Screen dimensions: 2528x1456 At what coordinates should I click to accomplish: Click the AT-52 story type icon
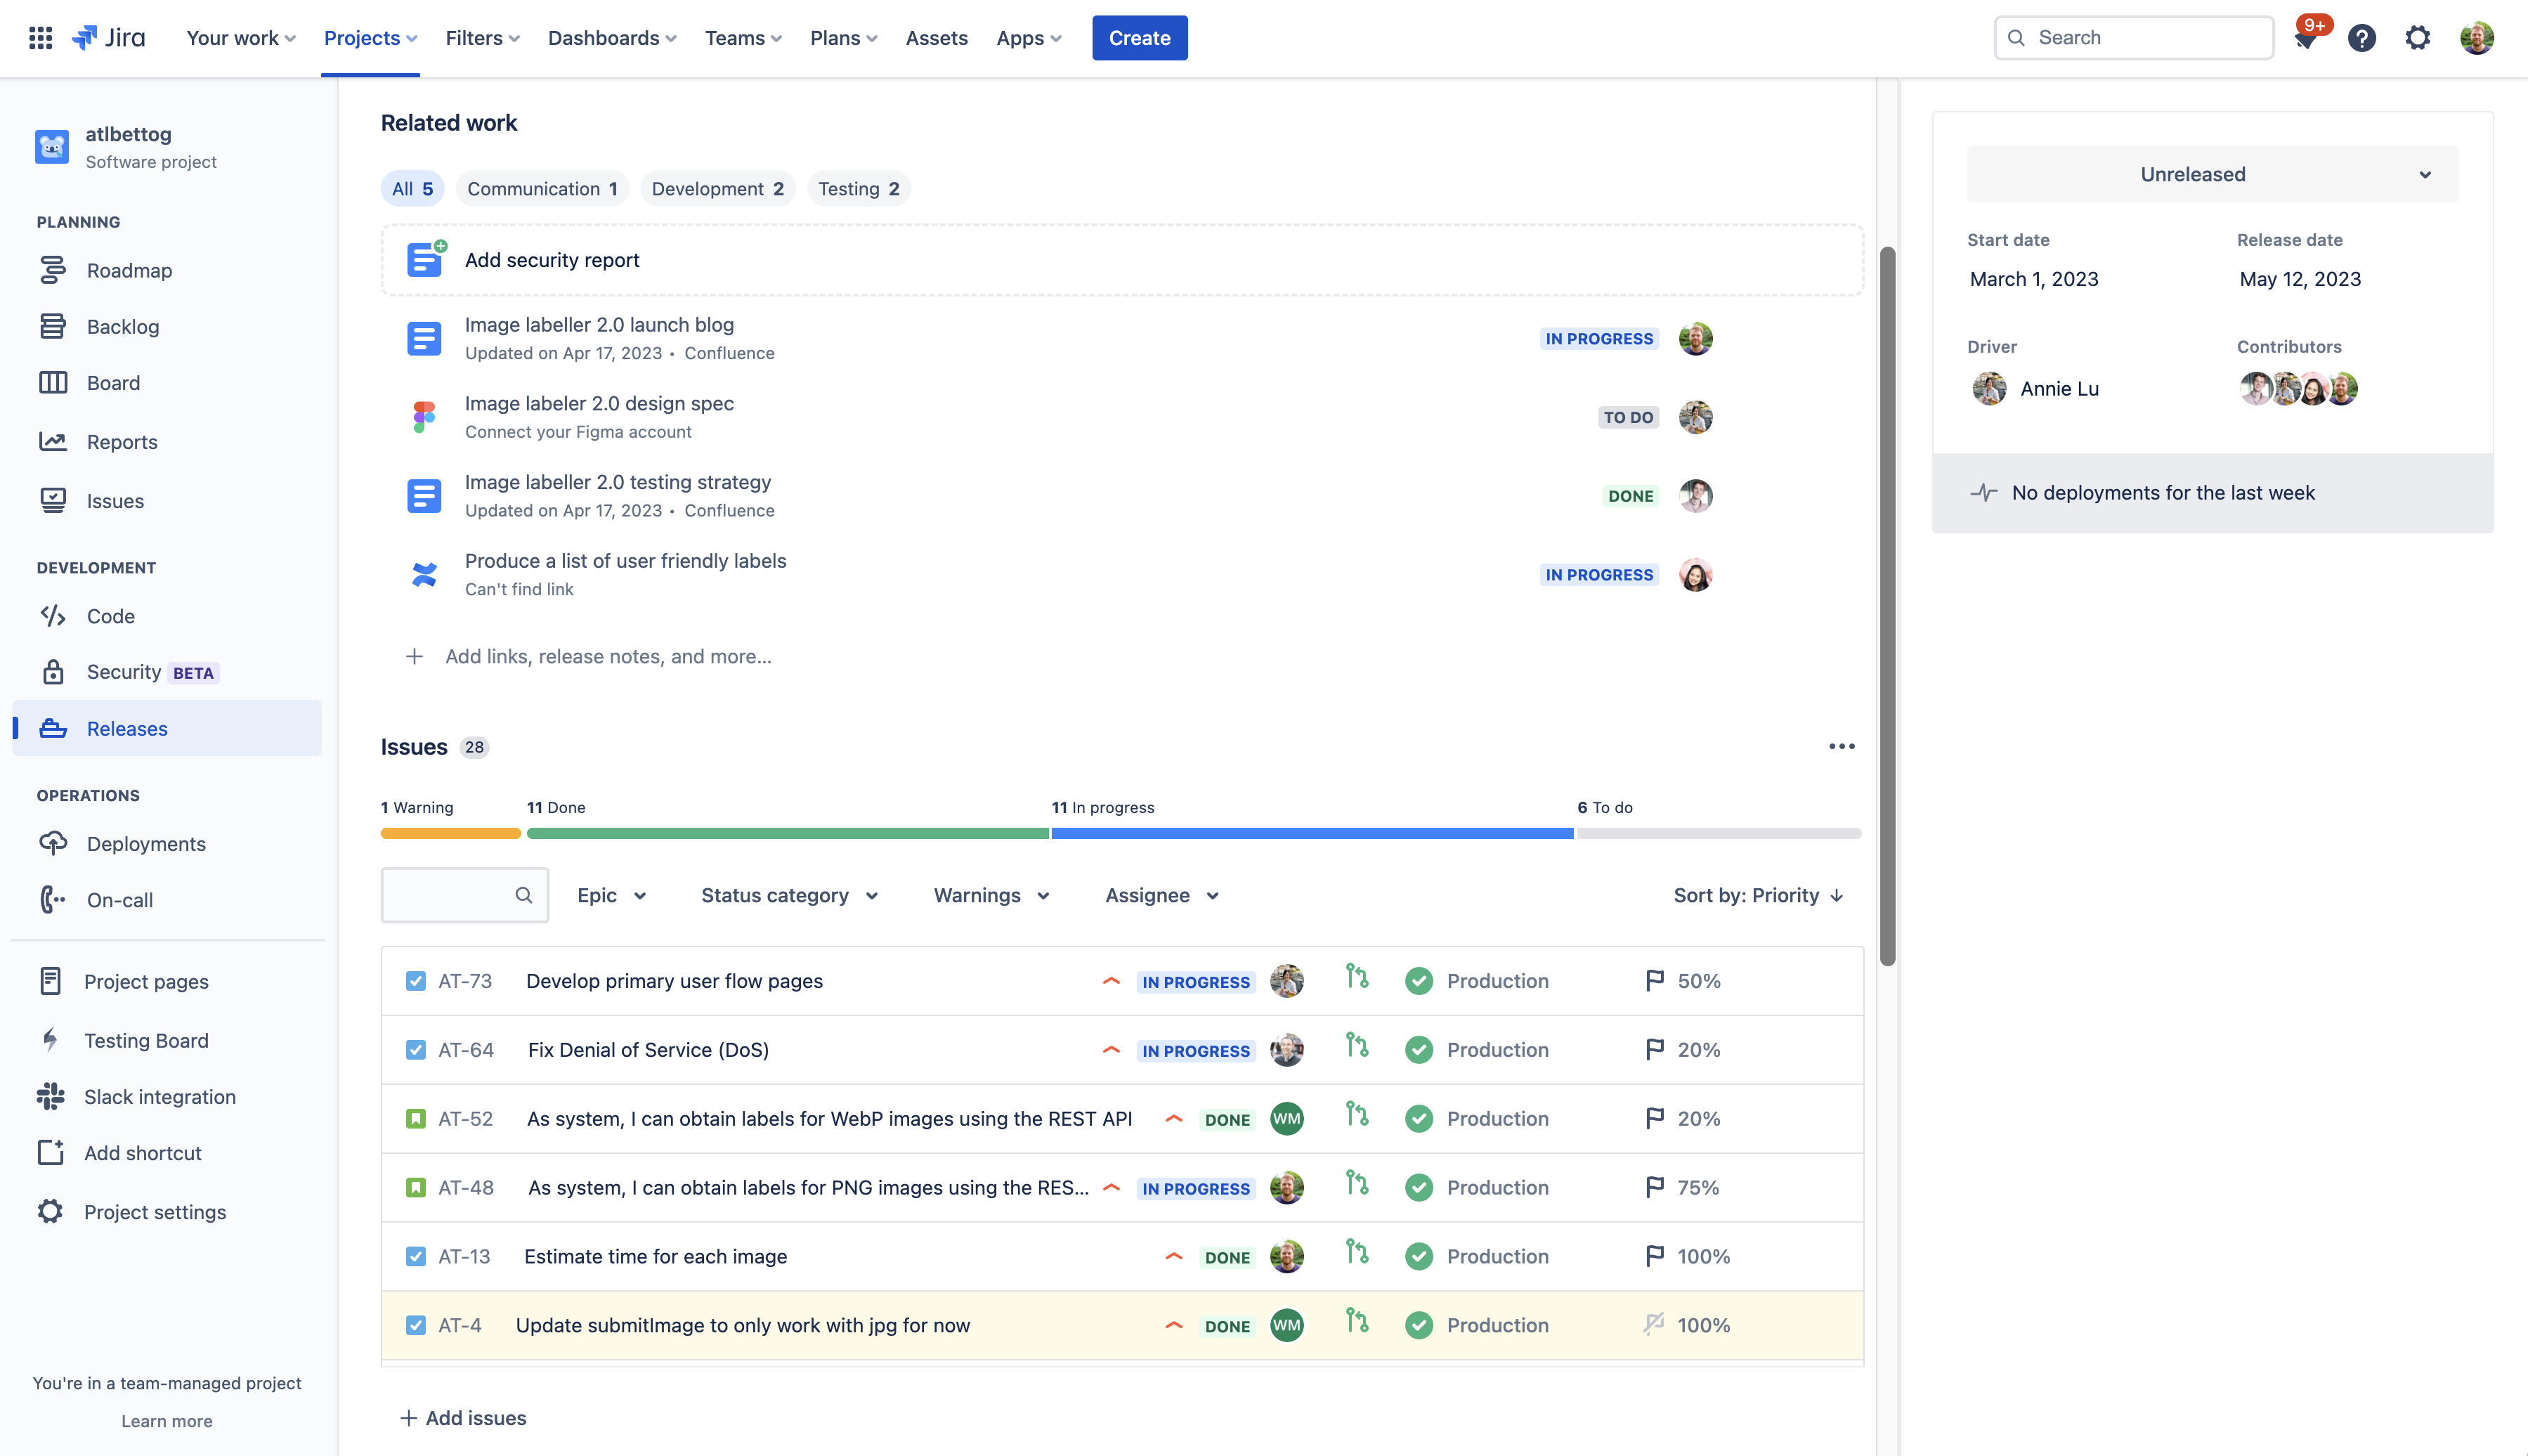[416, 1119]
